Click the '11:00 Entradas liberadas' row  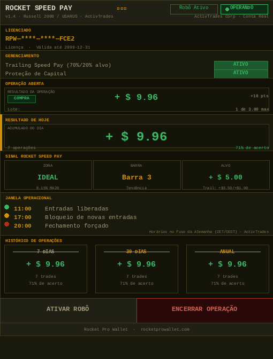(61, 208)
